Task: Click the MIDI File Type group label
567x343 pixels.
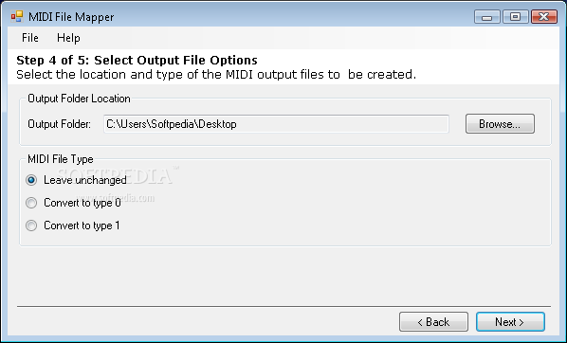Action: [x=61, y=159]
